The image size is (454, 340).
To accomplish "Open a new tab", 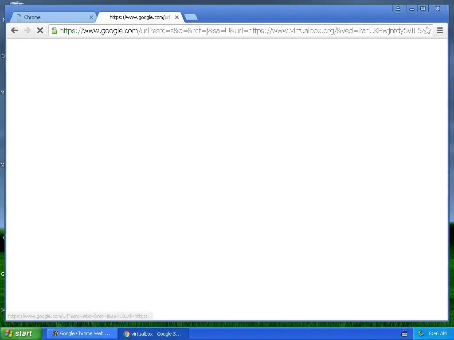I will [191, 18].
